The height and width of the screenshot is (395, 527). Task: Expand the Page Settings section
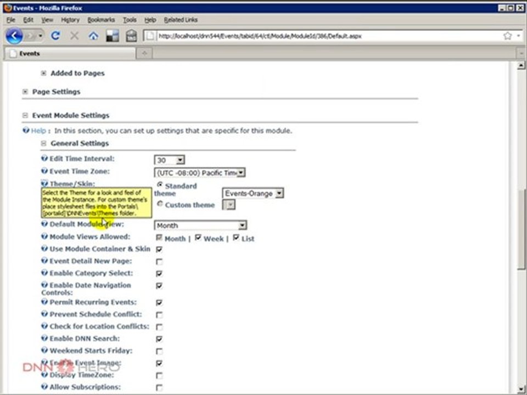click(x=25, y=92)
